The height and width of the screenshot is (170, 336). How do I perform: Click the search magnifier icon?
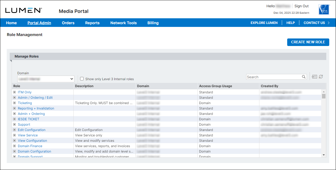304,77
